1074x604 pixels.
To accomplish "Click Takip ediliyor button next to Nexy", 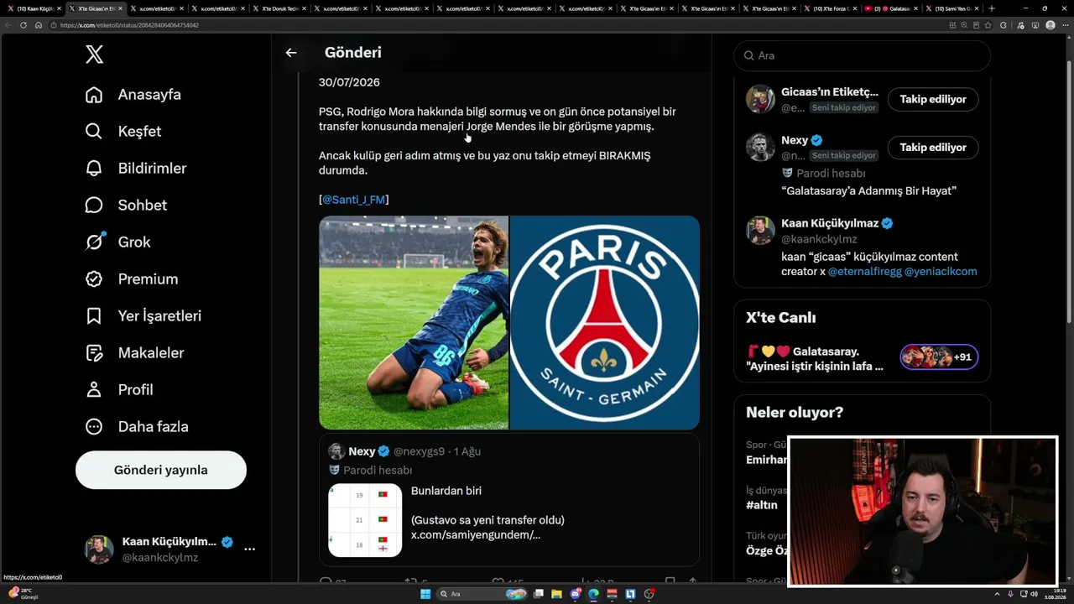I will tap(933, 148).
